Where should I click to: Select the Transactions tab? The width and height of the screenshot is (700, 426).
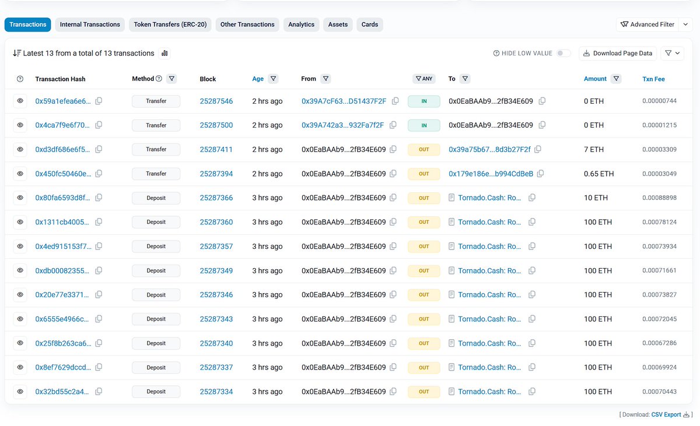(x=28, y=24)
